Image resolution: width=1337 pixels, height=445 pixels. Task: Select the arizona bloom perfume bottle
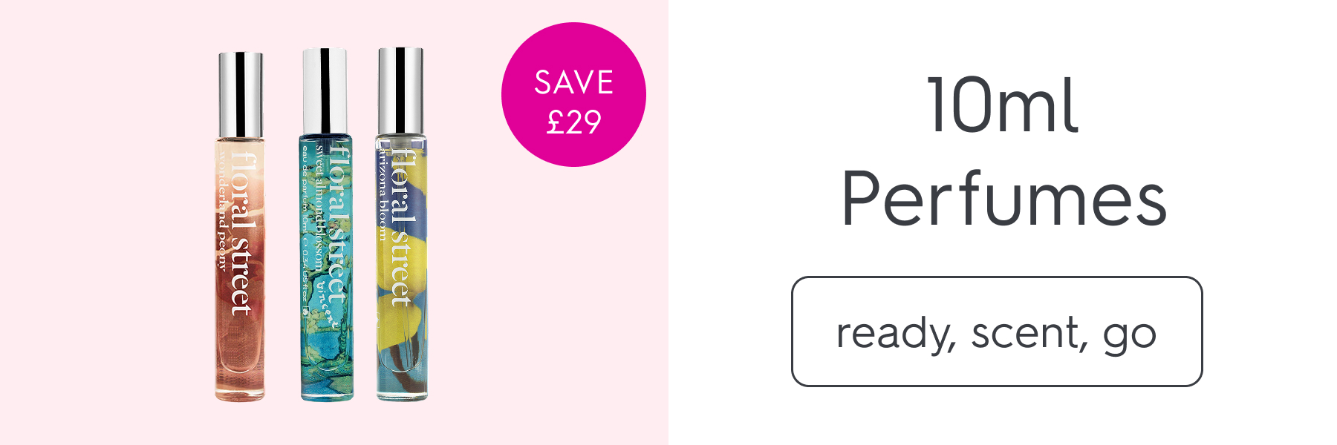401,224
